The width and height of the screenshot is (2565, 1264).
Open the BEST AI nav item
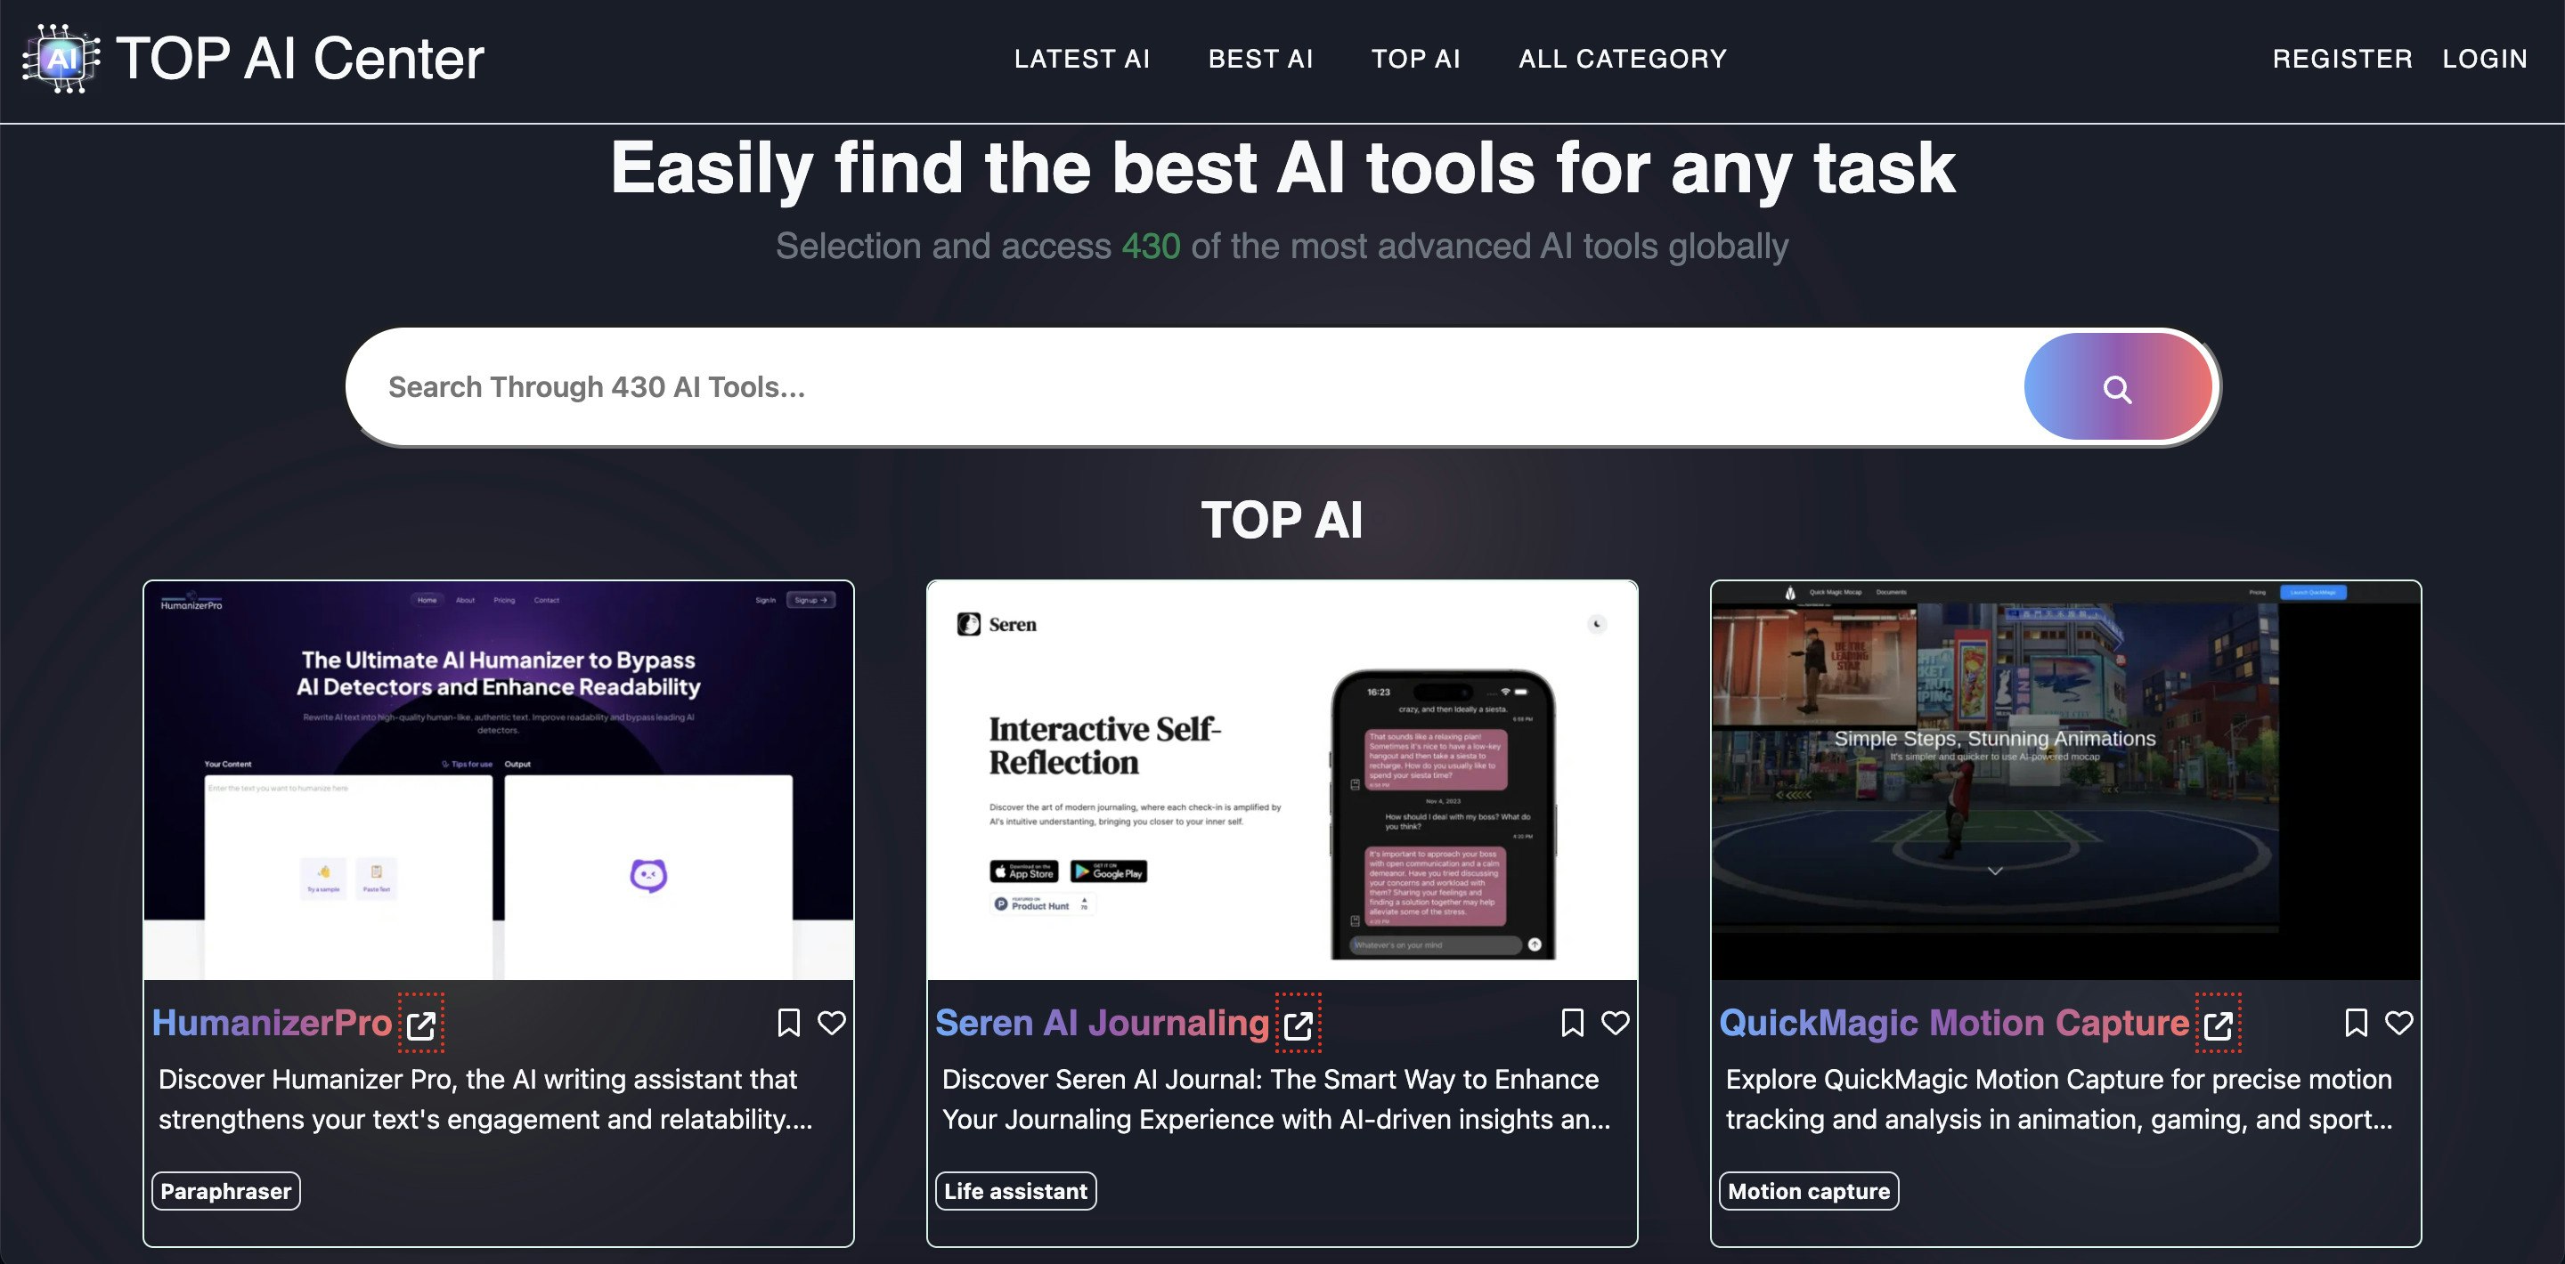(x=1259, y=59)
